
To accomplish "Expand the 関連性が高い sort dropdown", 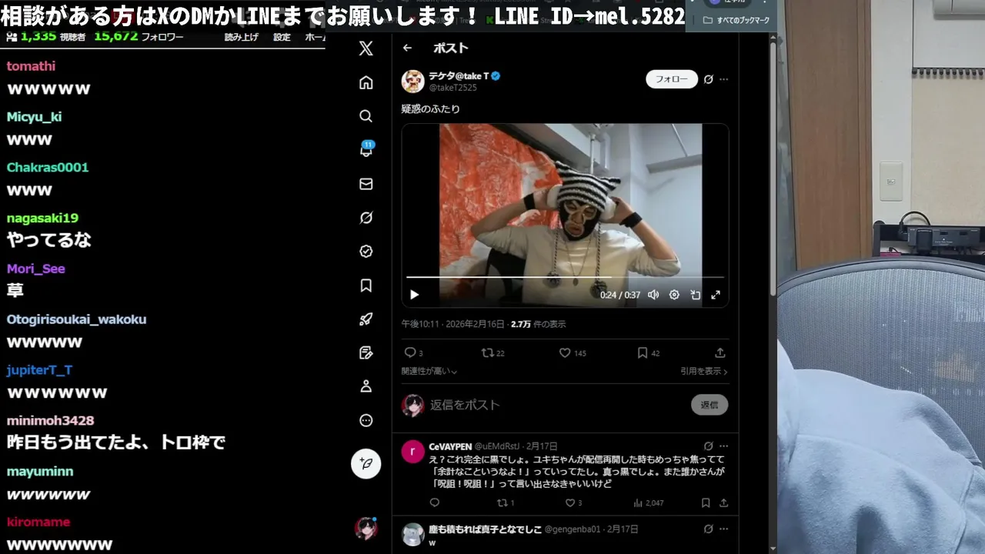I will [429, 371].
